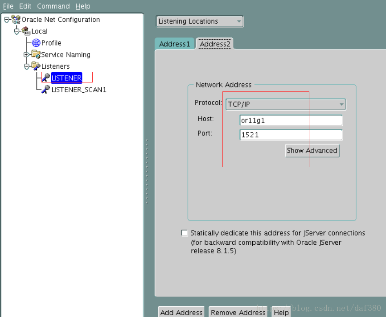Collapse the Listeners tree node
386x317 pixels.
(x=26, y=66)
